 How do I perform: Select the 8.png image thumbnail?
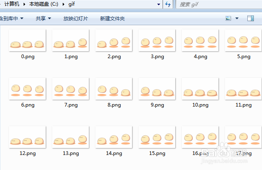click(x=114, y=89)
